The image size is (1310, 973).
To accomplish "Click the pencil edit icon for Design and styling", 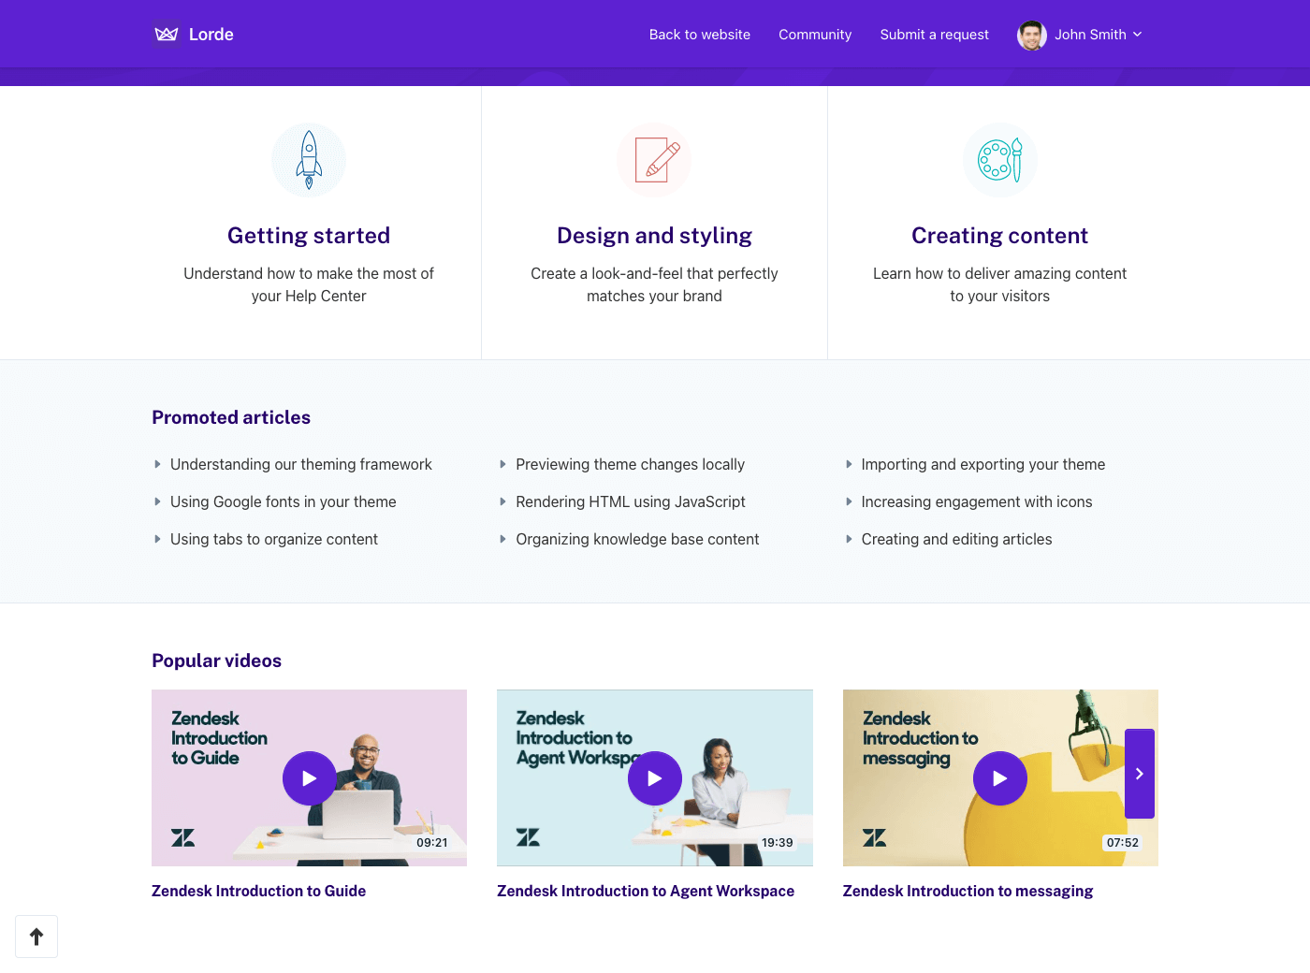I will tap(654, 160).
